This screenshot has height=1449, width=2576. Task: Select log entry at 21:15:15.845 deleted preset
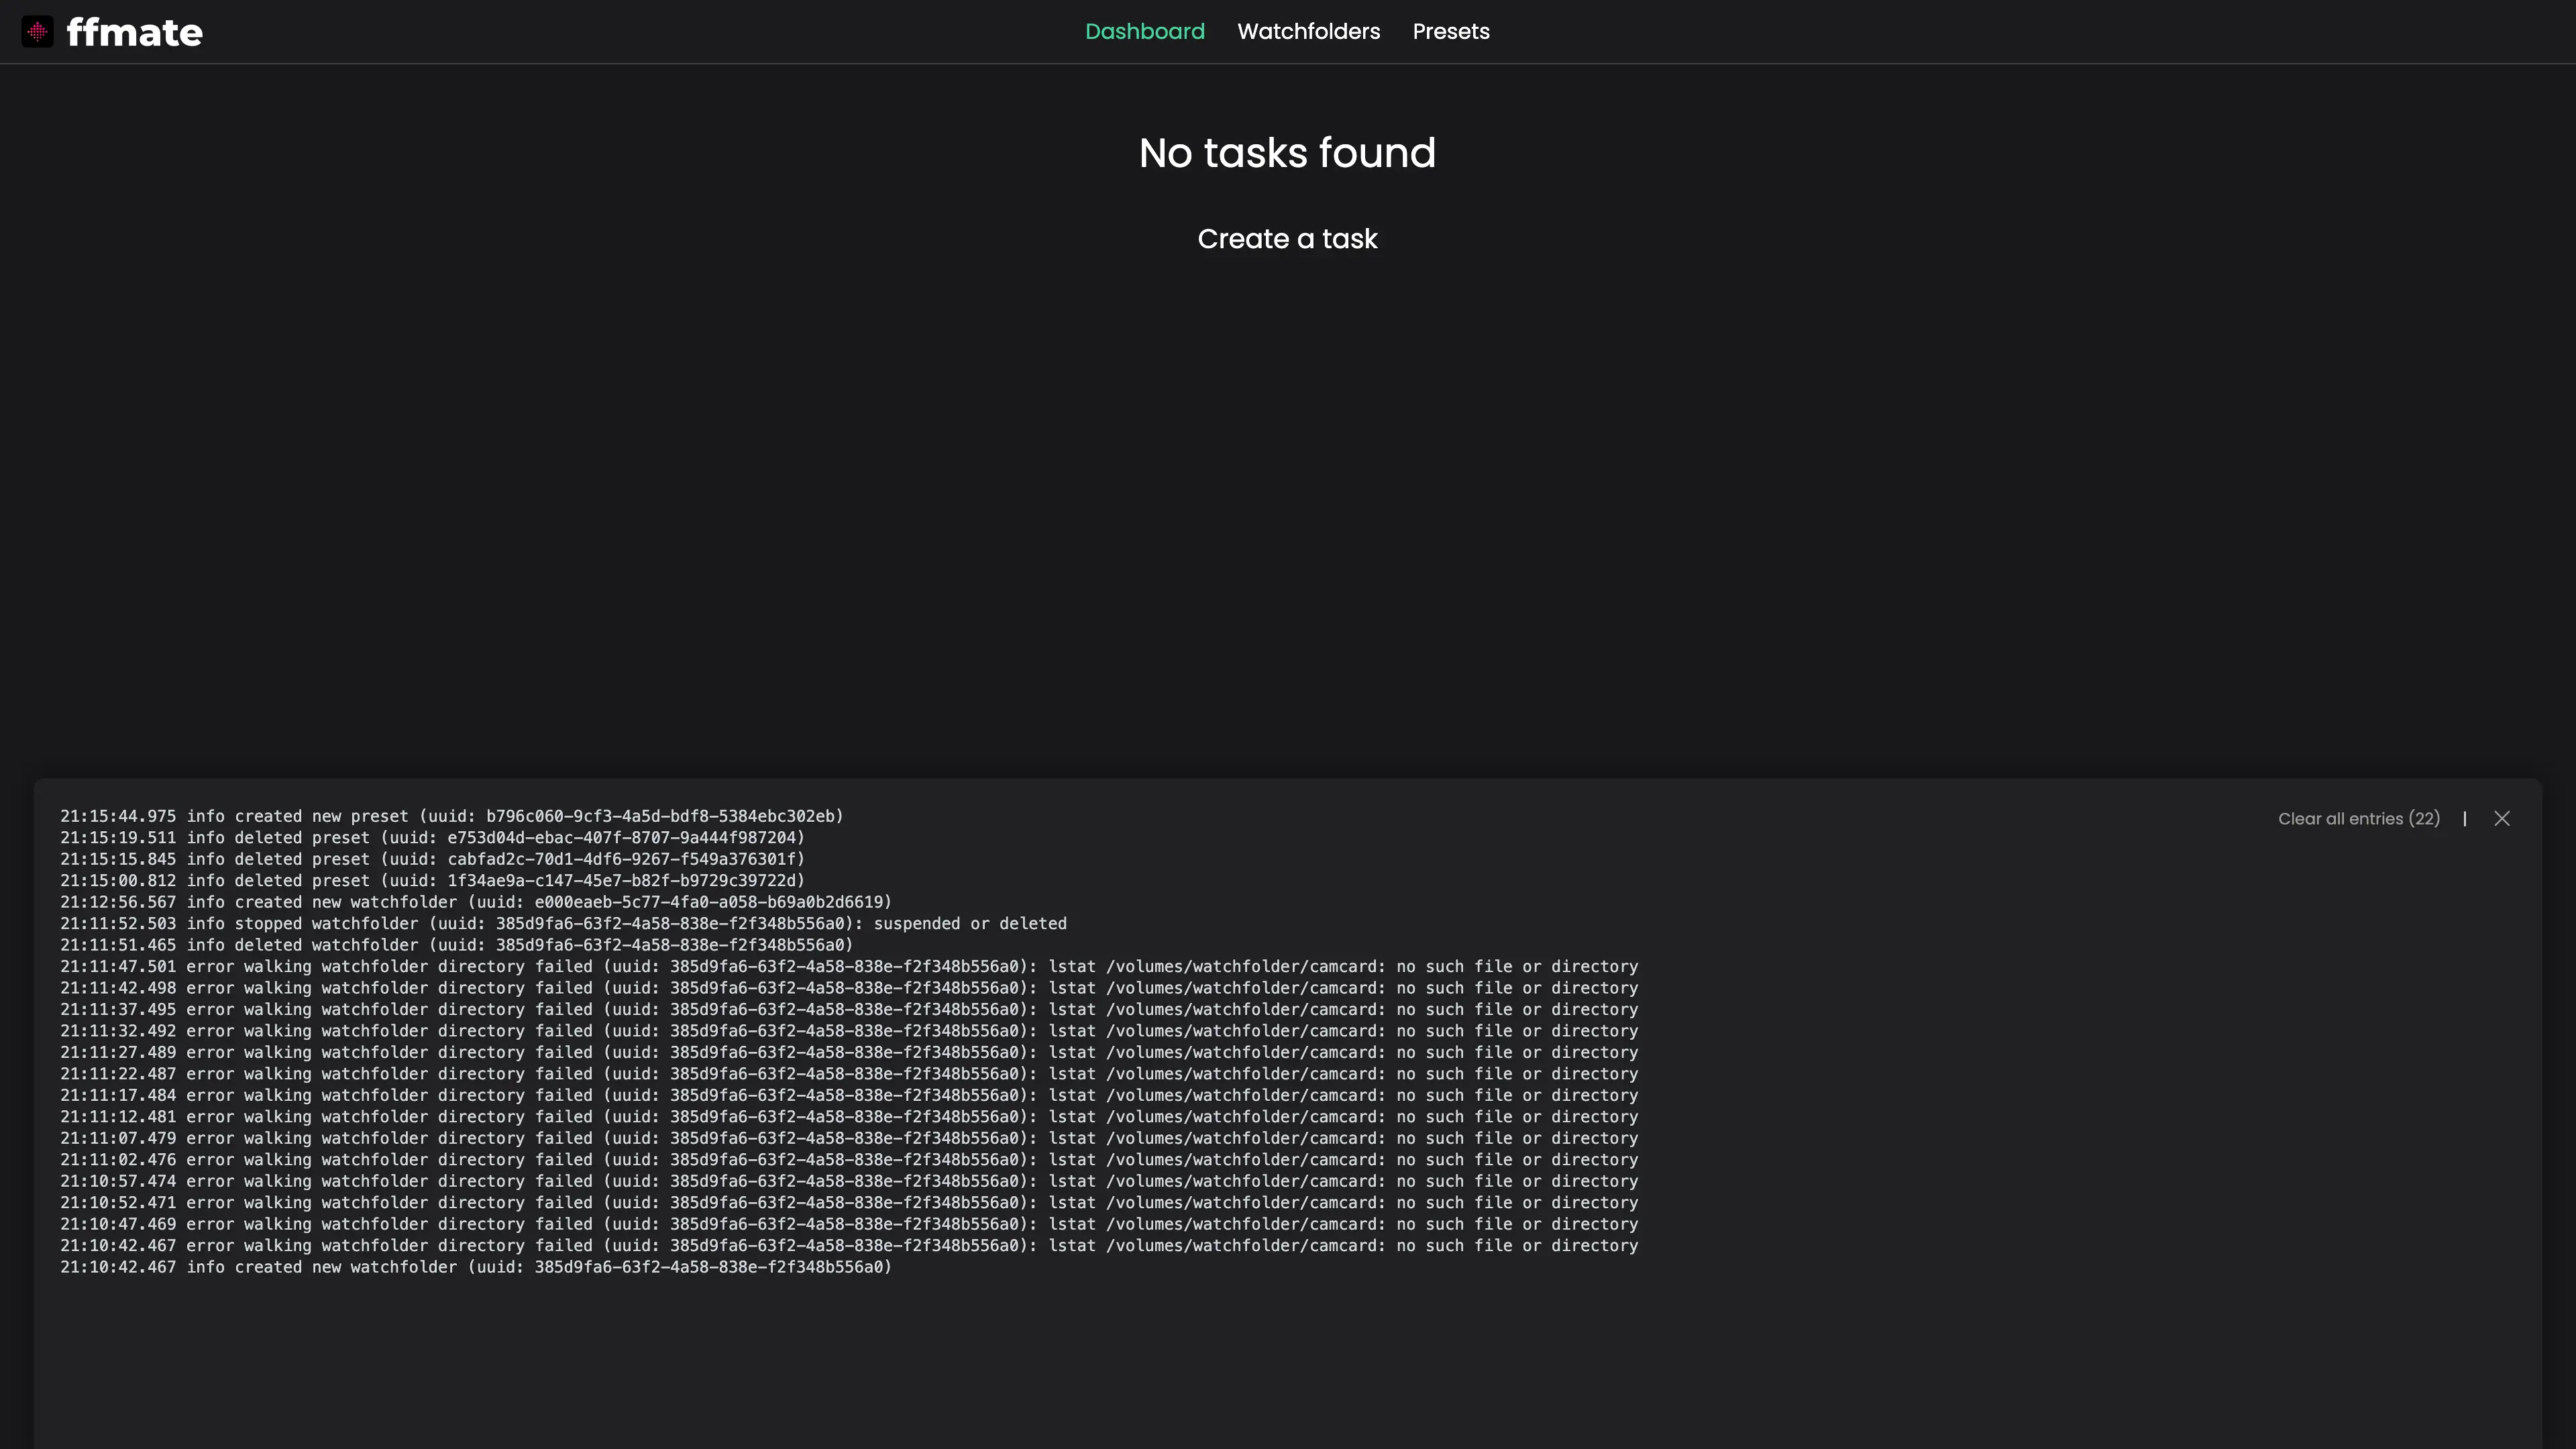[433, 860]
